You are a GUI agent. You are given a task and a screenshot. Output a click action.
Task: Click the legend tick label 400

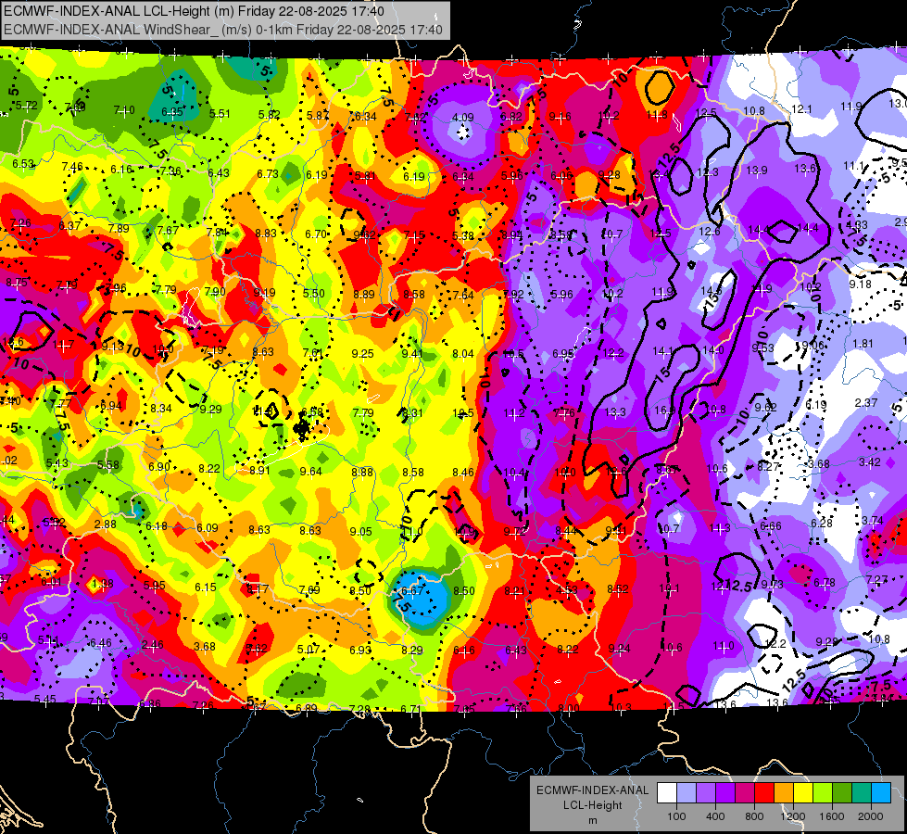[x=715, y=816]
